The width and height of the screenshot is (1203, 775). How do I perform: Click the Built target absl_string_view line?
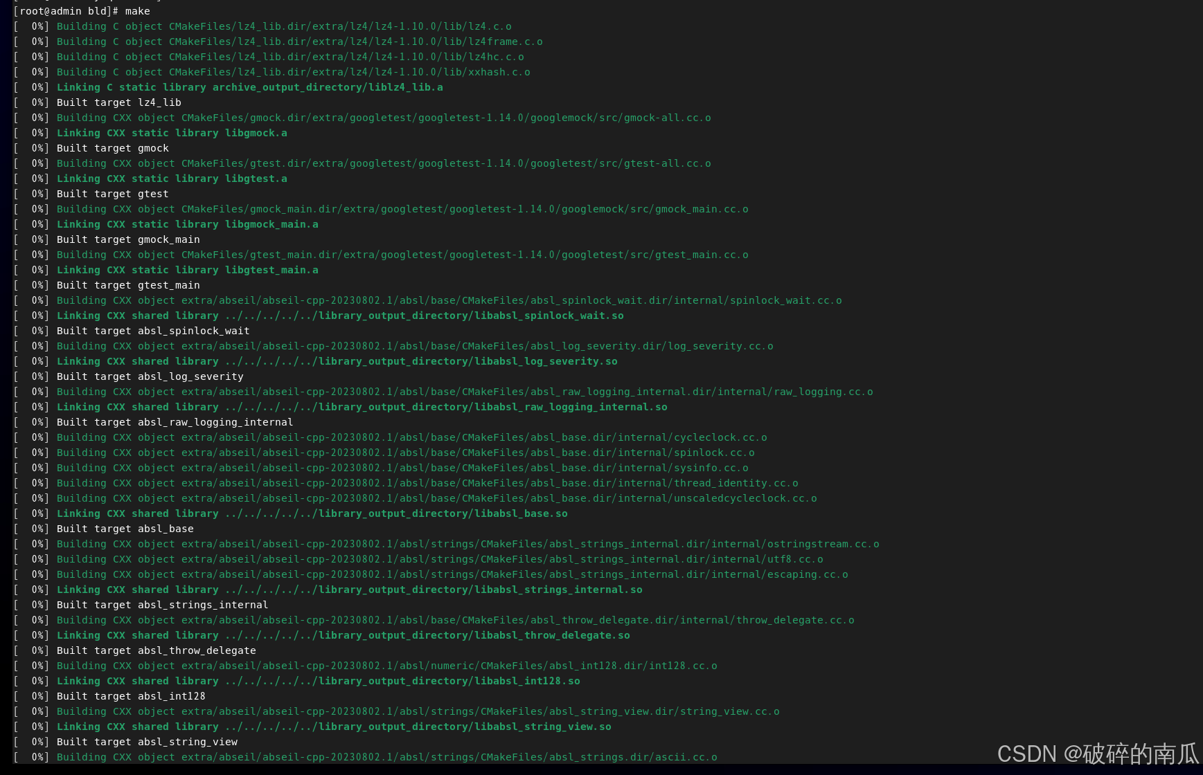tap(146, 742)
